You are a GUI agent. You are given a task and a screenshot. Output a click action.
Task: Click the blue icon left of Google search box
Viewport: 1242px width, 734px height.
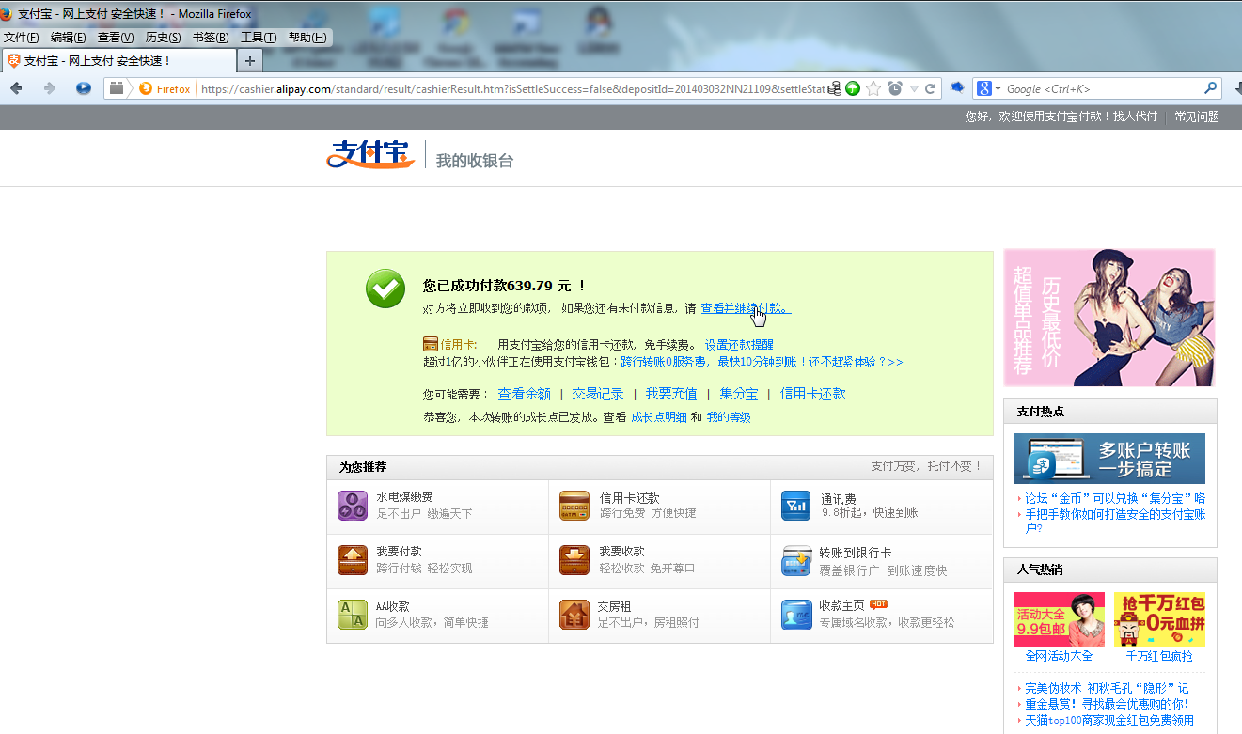(x=958, y=88)
